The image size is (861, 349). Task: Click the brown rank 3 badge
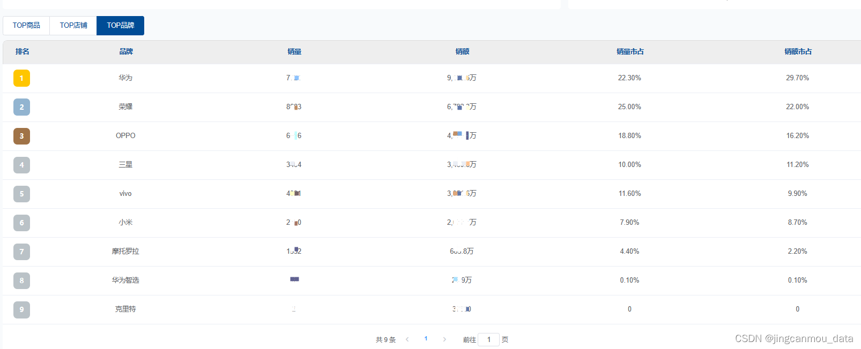pos(21,136)
